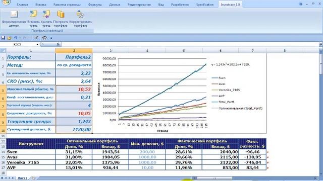Open the Разметка страницы ribbon tab

[x=67, y=5]
